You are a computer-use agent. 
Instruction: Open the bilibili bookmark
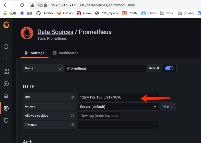click(149, 13)
